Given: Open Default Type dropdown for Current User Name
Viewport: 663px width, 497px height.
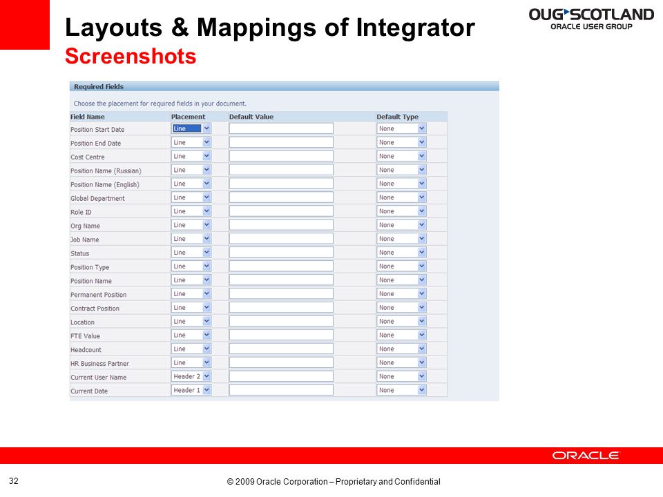Looking at the screenshot, I should 401,376.
